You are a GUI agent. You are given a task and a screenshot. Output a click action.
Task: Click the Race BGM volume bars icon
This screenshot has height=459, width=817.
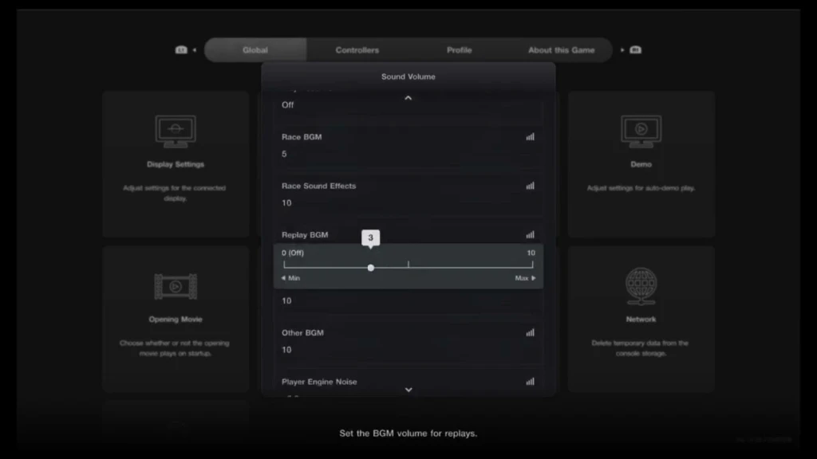tap(530, 137)
